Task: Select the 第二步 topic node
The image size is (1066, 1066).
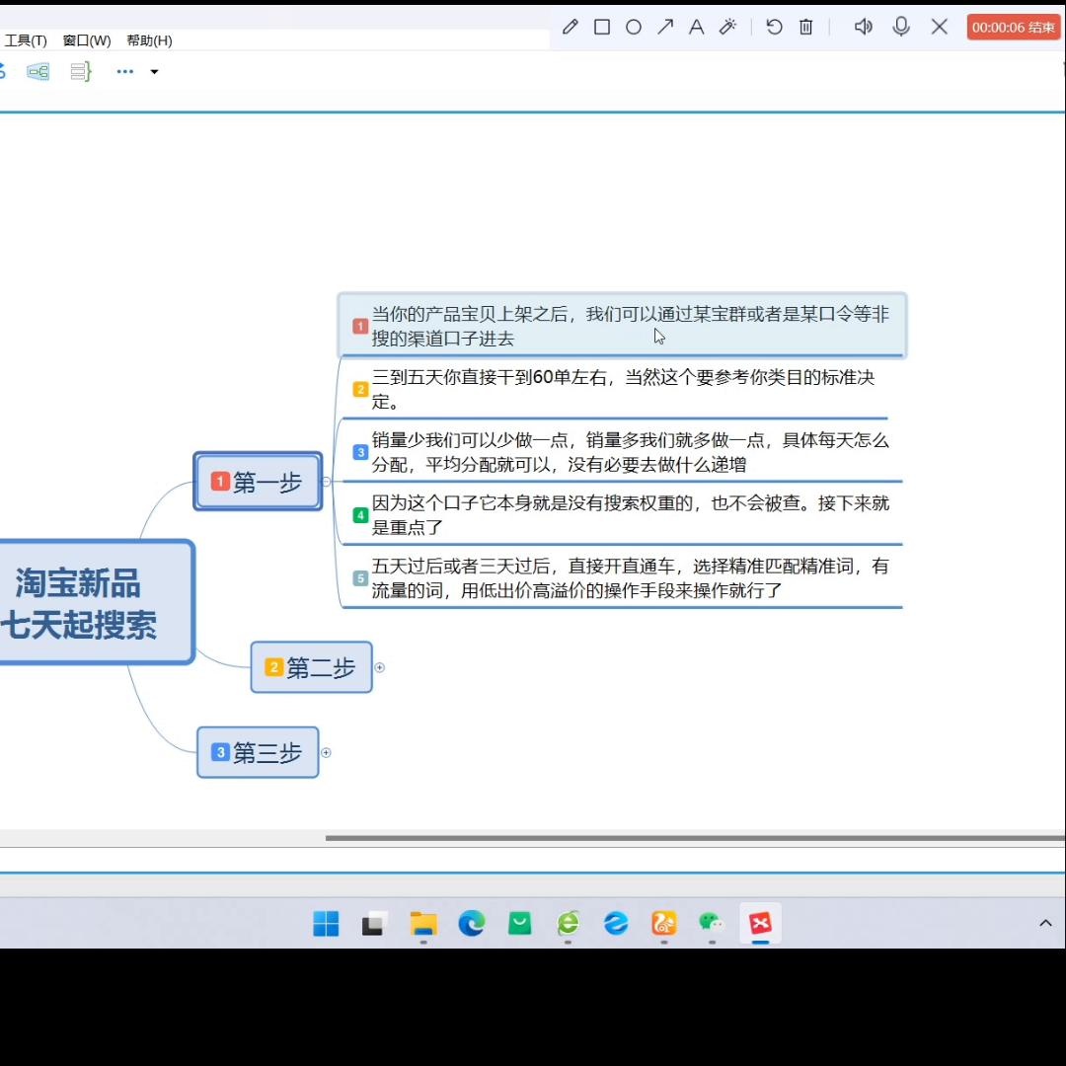Action: (311, 667)
